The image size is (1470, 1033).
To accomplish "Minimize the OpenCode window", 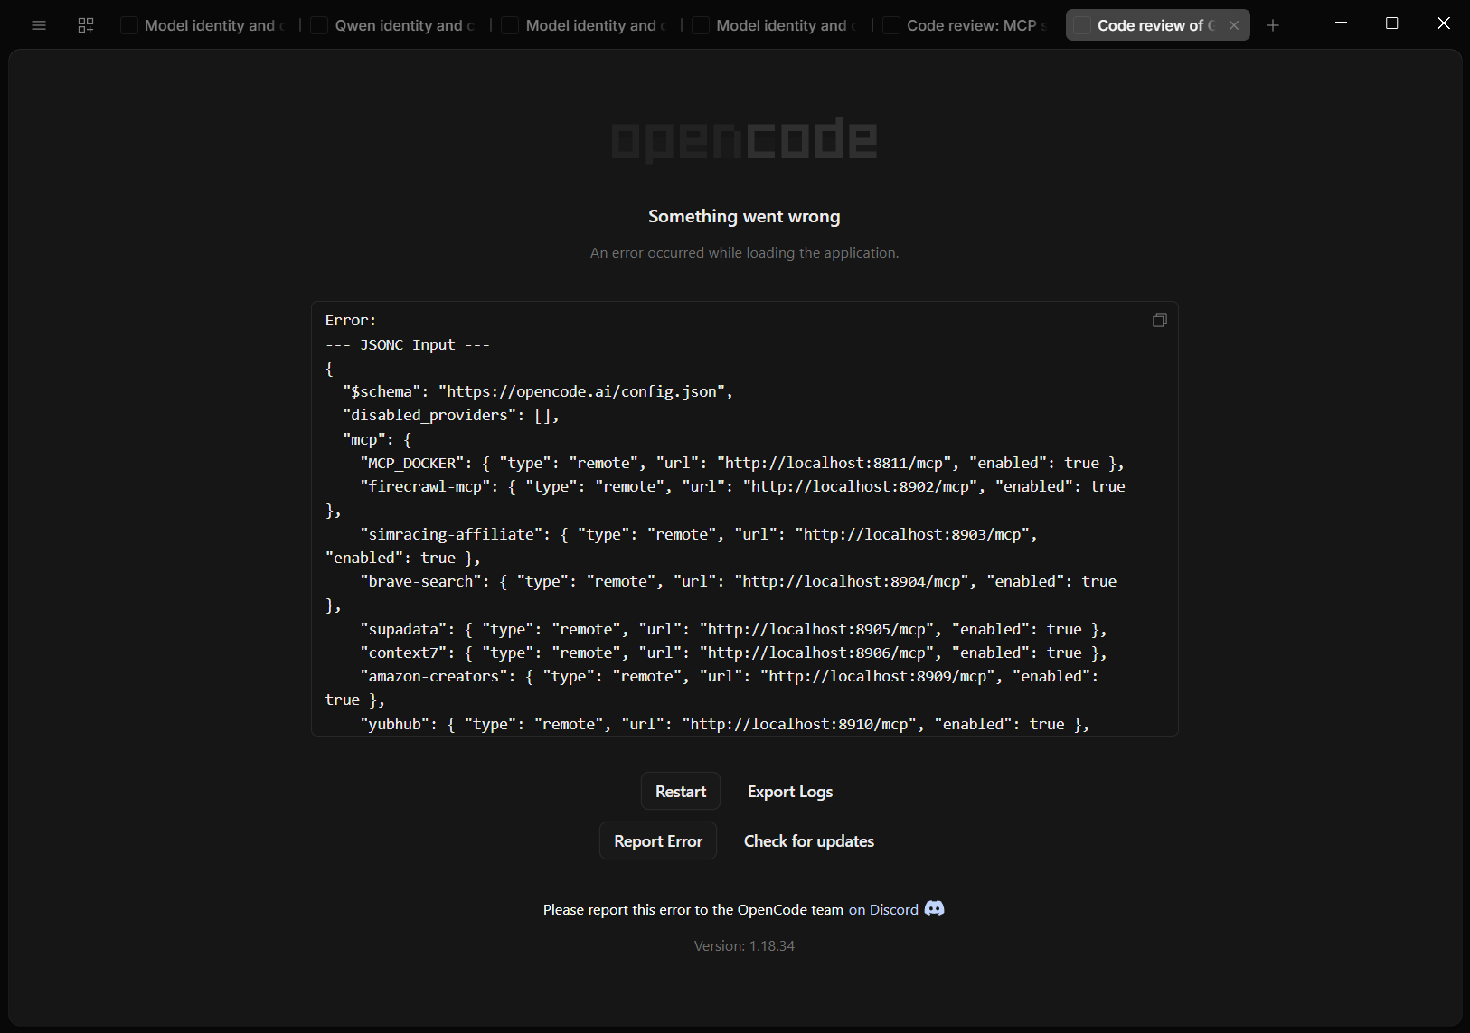I will [1341, 23].
